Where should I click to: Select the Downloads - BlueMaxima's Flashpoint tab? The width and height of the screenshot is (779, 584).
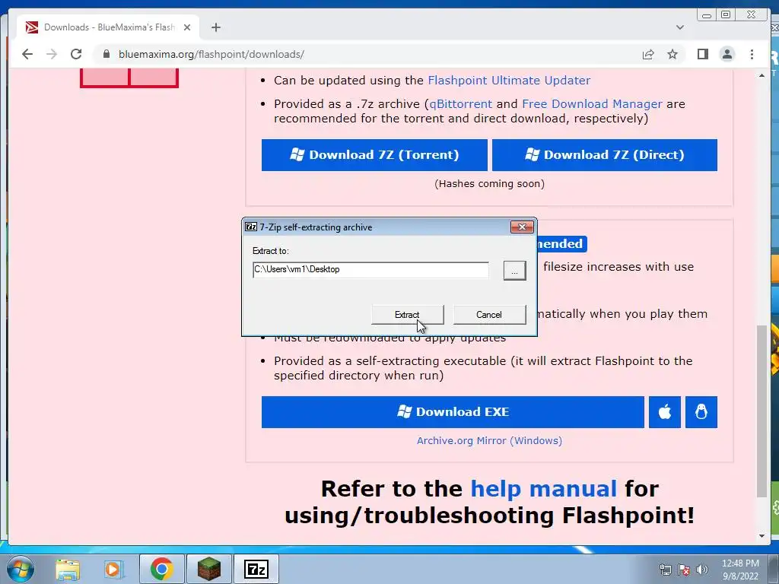[108, 27]
